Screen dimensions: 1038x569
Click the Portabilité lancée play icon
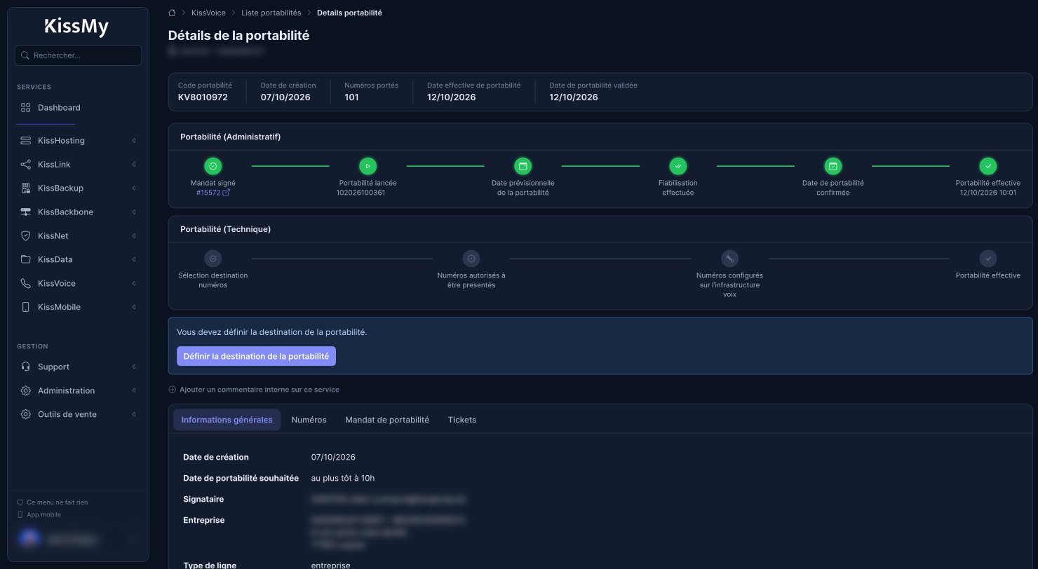[x=368, y=166]
